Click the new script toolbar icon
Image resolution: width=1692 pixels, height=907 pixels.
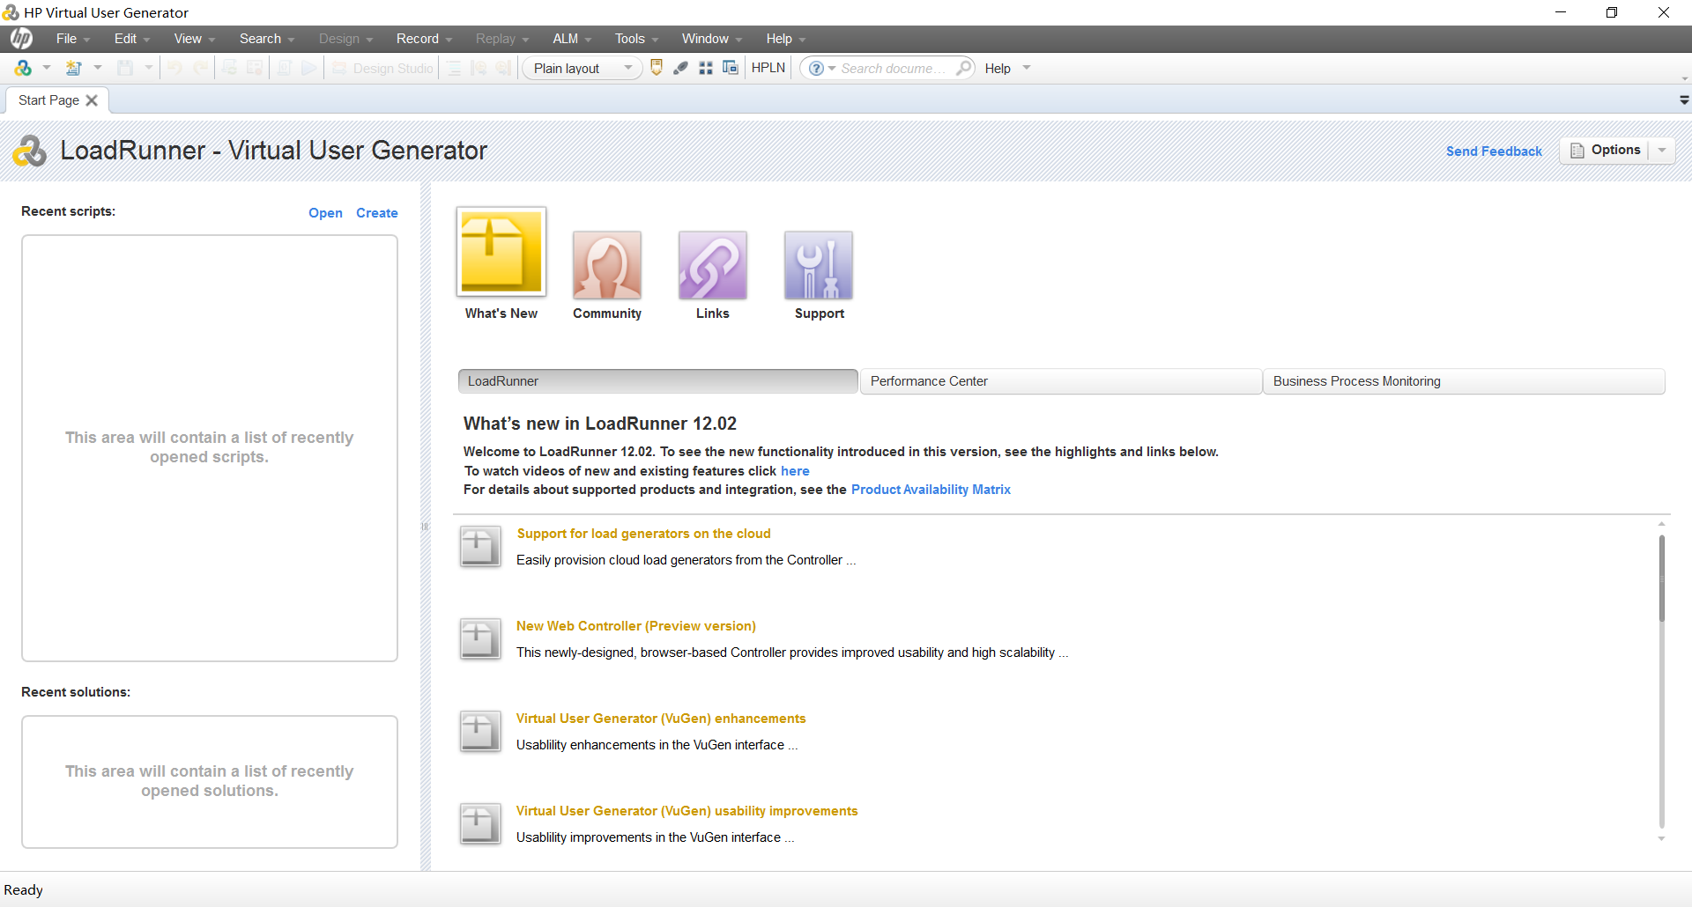point(23,68)
